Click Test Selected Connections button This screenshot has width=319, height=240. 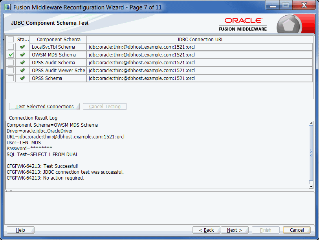44,106
